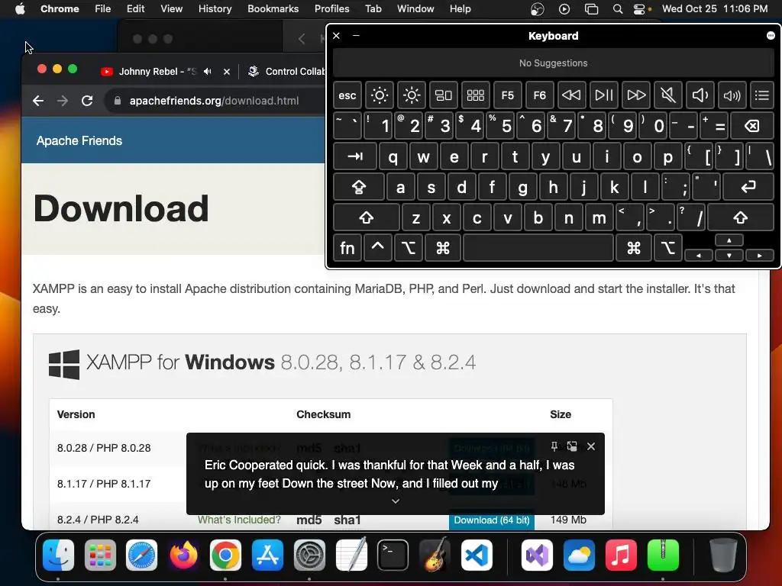Open Music app from the Dock

pyautogui.click(x=621, y=555)
